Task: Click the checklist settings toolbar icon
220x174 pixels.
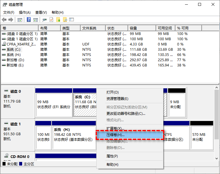Action: [x=71, y=20]
